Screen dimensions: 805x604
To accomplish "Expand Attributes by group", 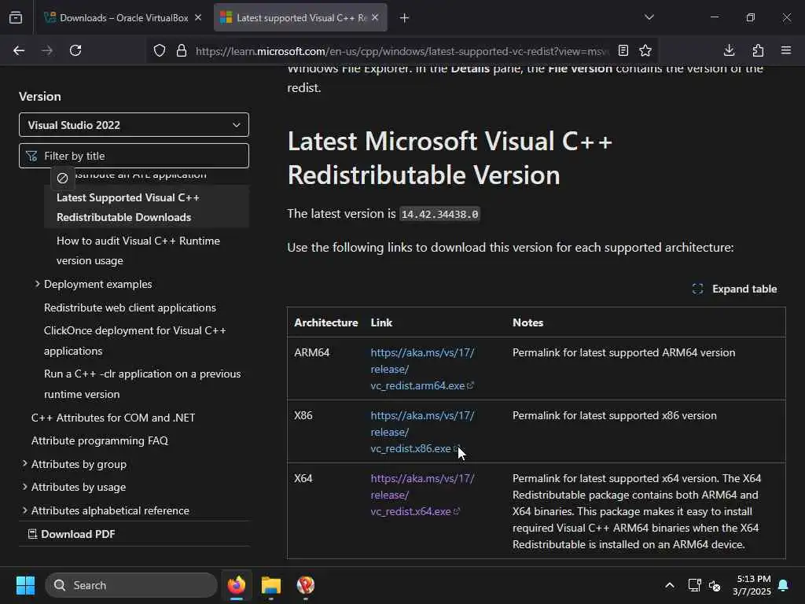I will point(24,464).
